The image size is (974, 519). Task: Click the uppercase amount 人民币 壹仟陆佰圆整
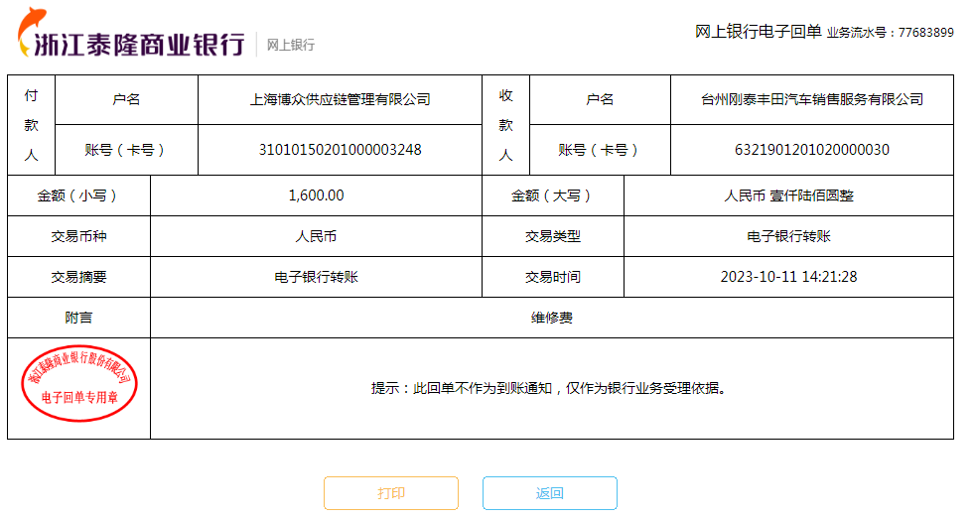788,195
